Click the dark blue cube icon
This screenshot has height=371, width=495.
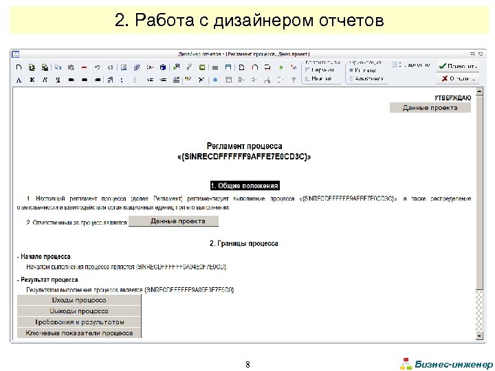coord(163,67)
